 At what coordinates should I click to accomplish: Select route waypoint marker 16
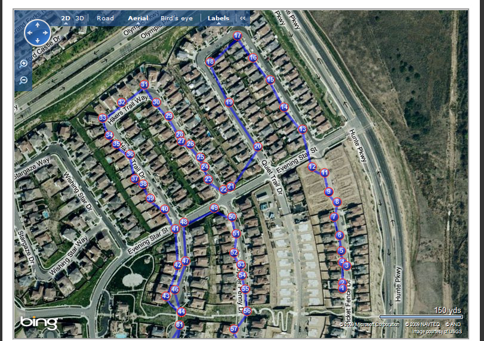(253, 57)
